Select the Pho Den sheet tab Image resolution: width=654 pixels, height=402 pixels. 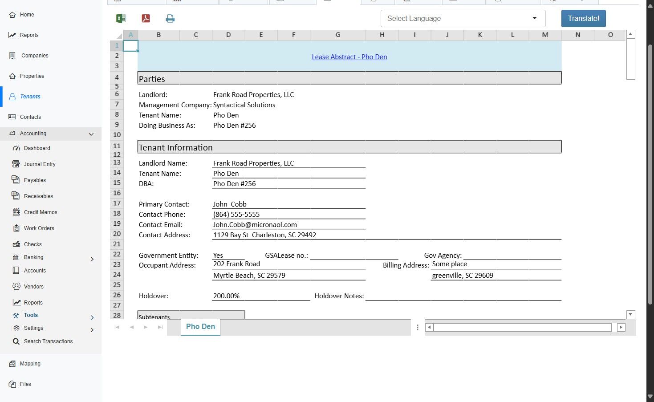[x=200, y=327]
